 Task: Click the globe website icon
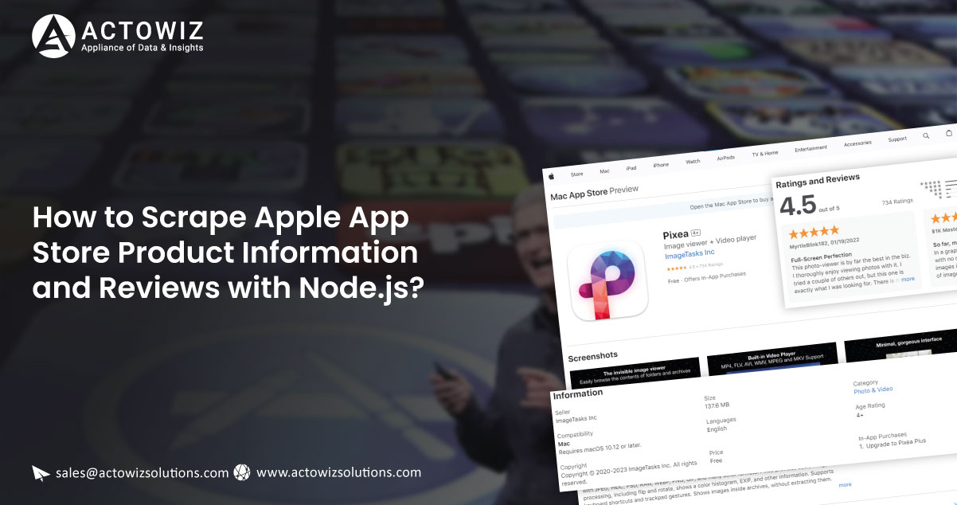[x=243, y=472]
